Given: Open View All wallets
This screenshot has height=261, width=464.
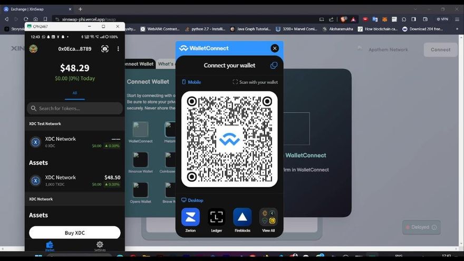Looking at the screenshot, I should (268, 219).
